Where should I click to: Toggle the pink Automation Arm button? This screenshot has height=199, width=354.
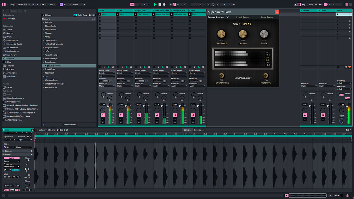coord(174,4)
